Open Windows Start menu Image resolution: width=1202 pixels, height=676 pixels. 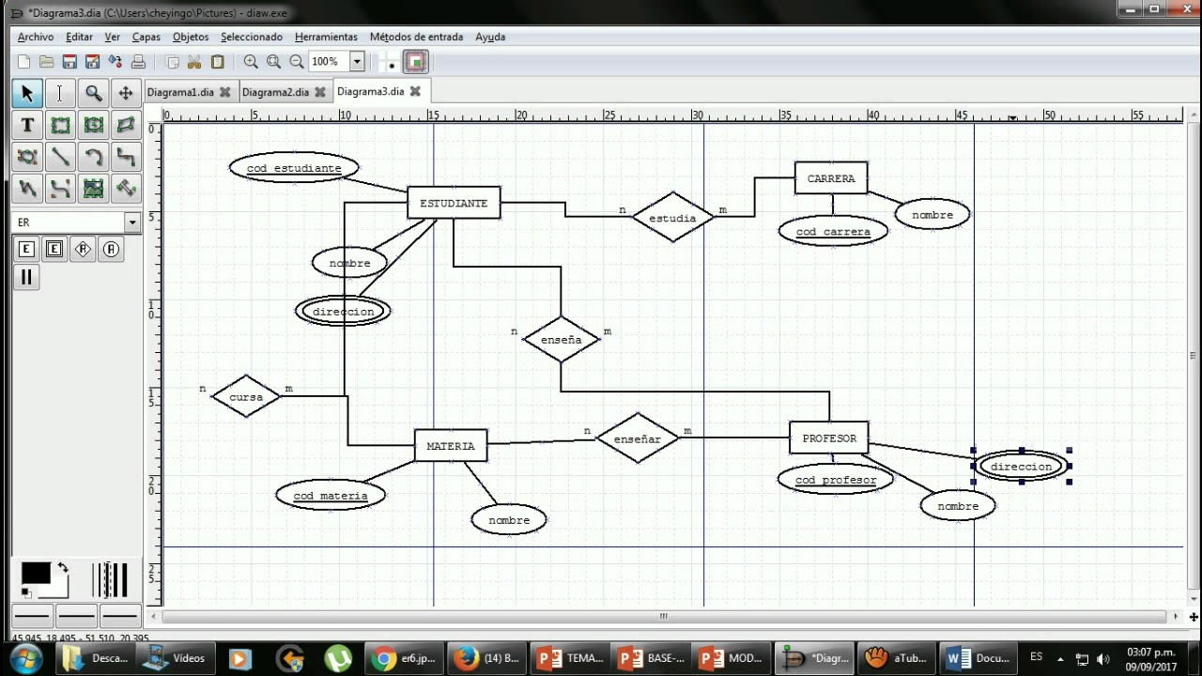(x=25, y=658)
